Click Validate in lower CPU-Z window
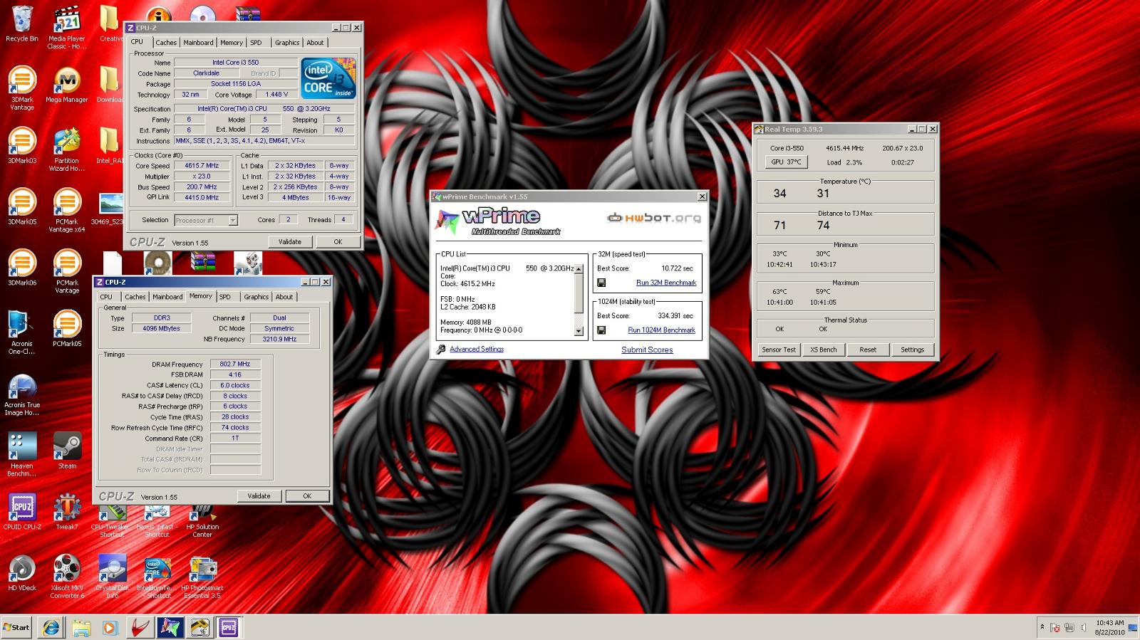Screen dimensions: 1140x640 [259, 496]
